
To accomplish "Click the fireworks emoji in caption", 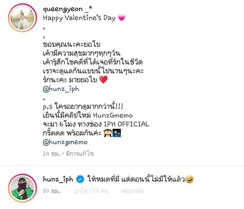I will pos(117,133).
